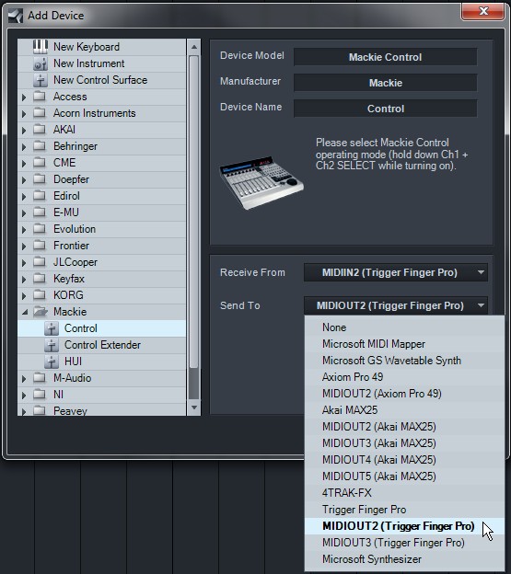Click the Acorn Instruments folder icon

coord(40,113)
